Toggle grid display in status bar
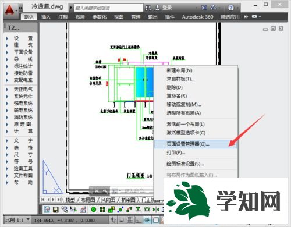Screen dimensions: 291x227 point(130,220)
